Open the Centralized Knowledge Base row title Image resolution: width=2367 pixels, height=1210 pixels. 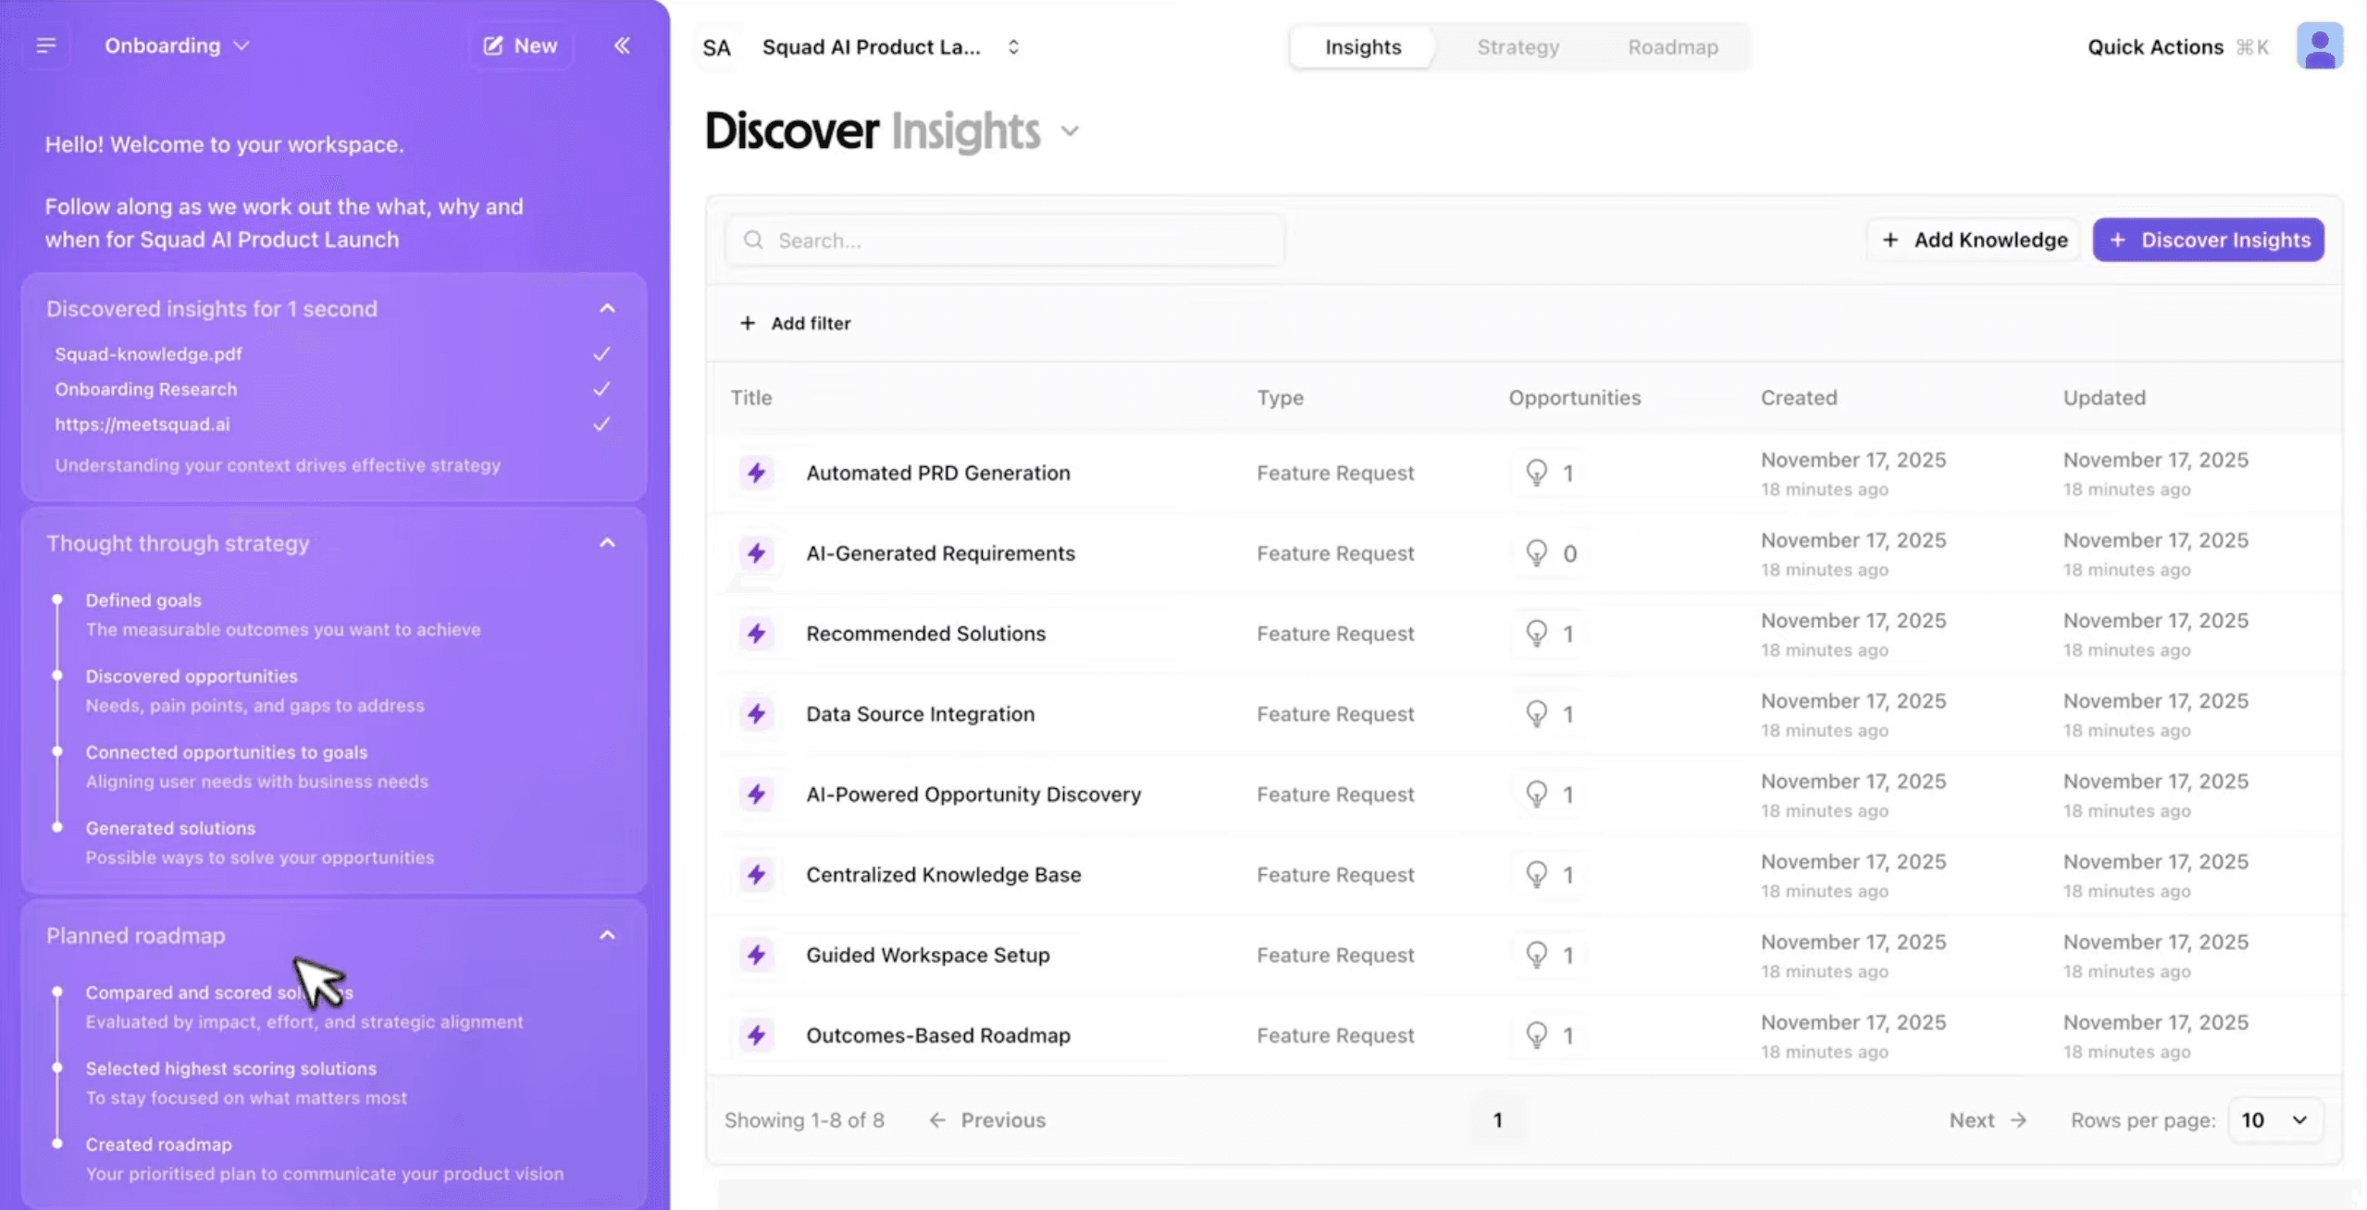(x=943, y=875)
